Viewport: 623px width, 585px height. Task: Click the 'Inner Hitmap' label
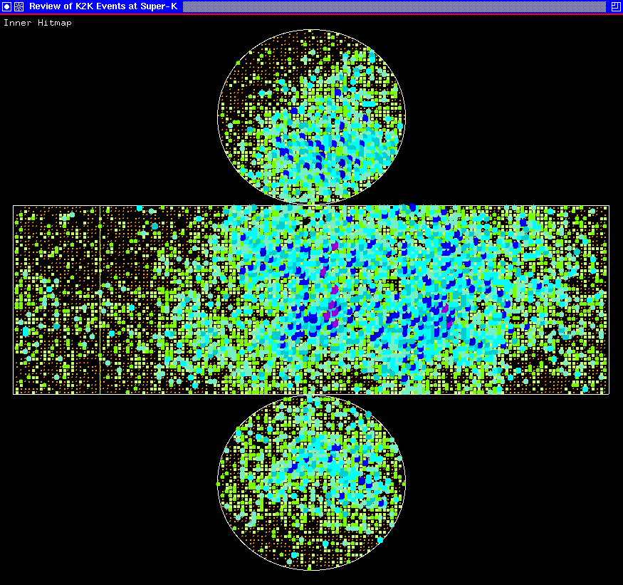point(38,23)
